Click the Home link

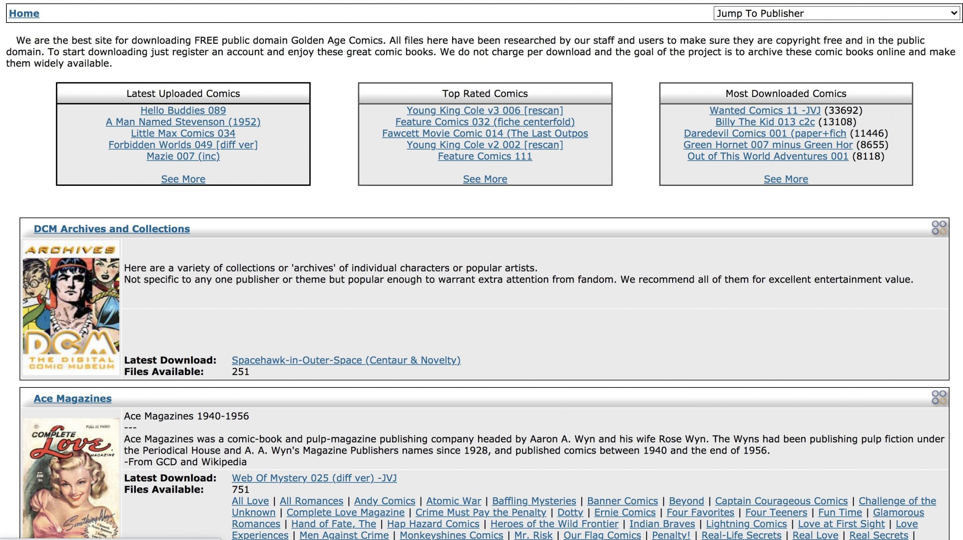coord(24,14)
